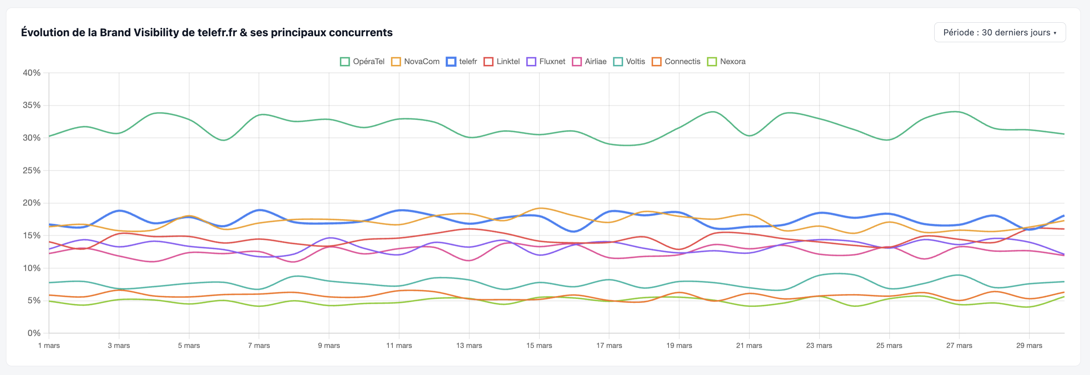Viewport: 1090px width, 375px height.
Task: Hide the NovaCom series via legend label
Action: 421,62
